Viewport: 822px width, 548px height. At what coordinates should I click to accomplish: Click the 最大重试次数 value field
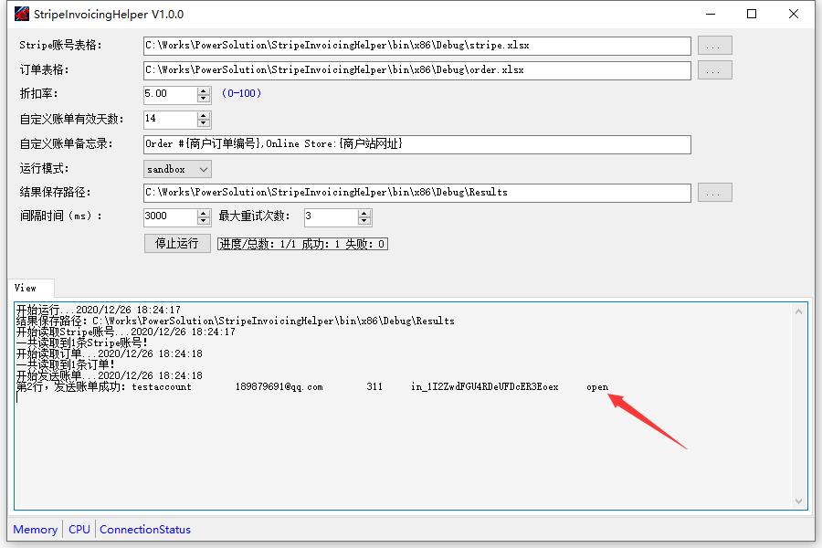click(331, 216)
